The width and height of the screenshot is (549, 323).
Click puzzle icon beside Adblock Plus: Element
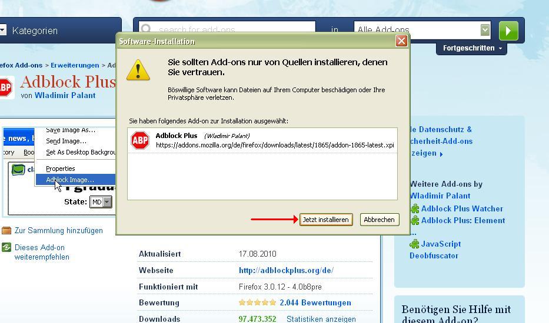415,221
